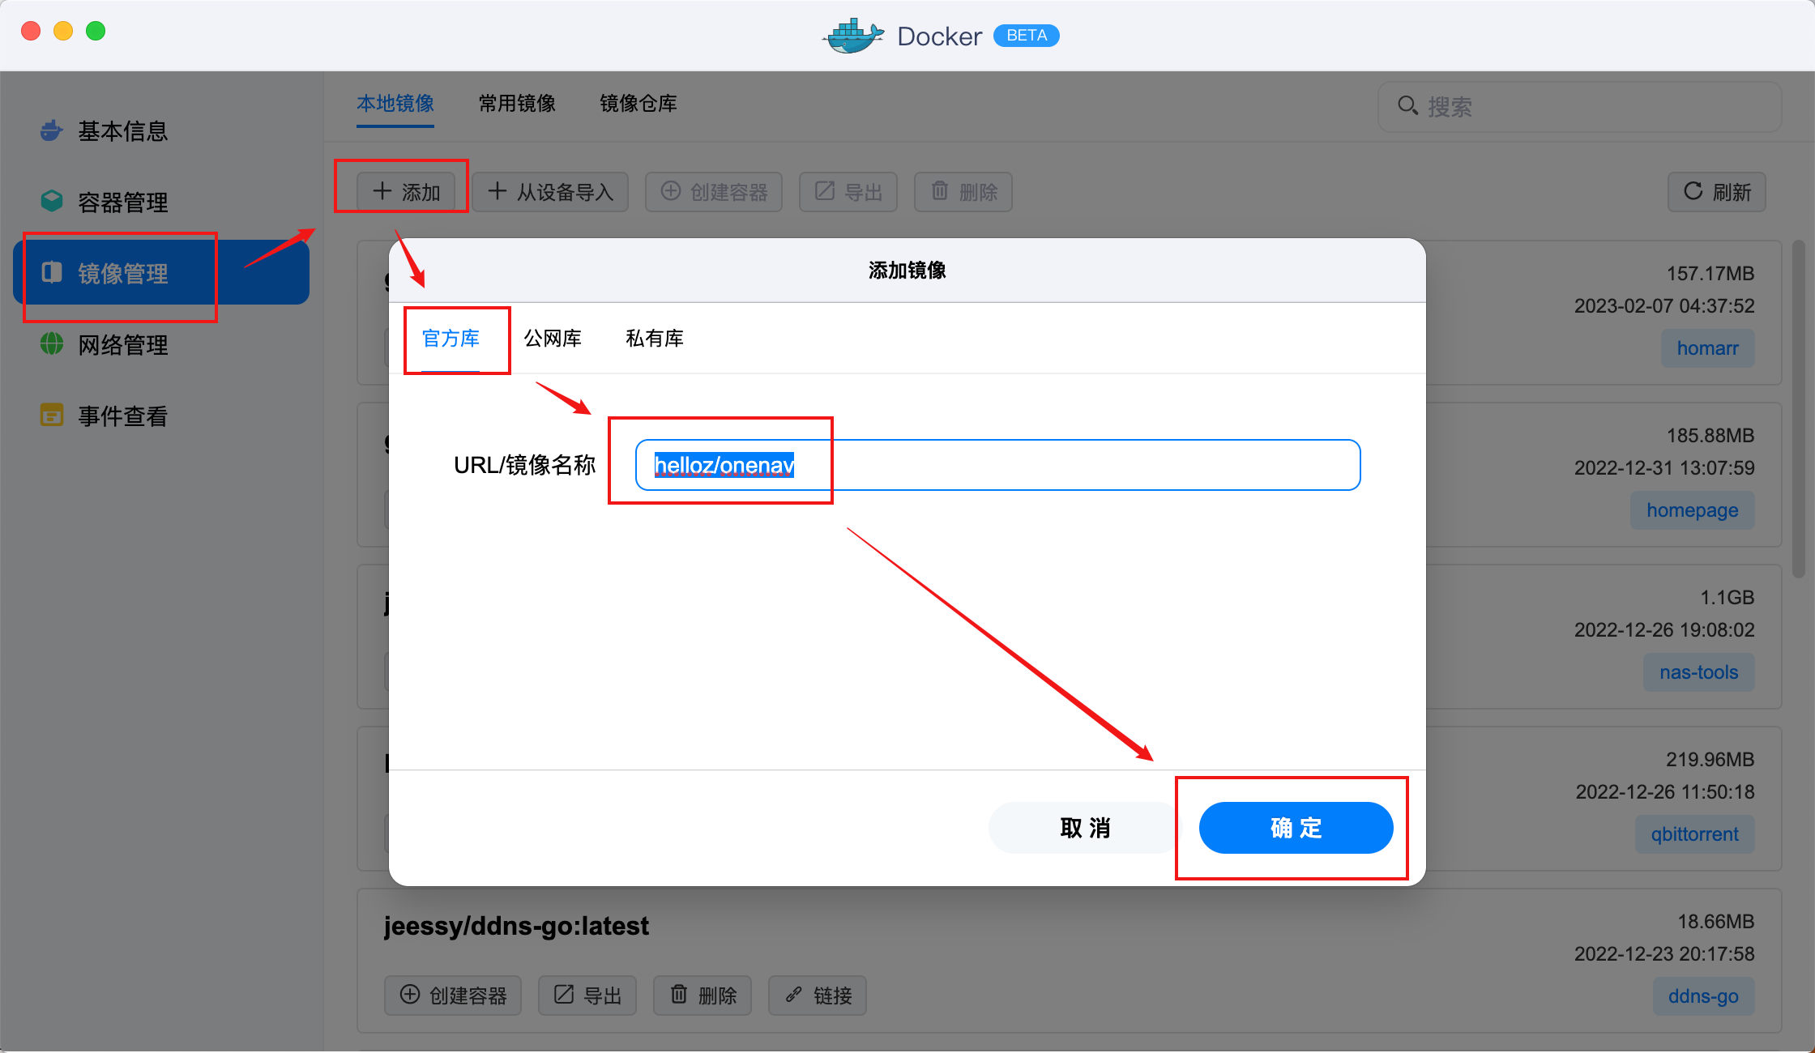This screenshot has height=1053, width=1815.
Task: Confirm adding the image with 确定
Action: pyautogui.click(x=1294, y=828)
